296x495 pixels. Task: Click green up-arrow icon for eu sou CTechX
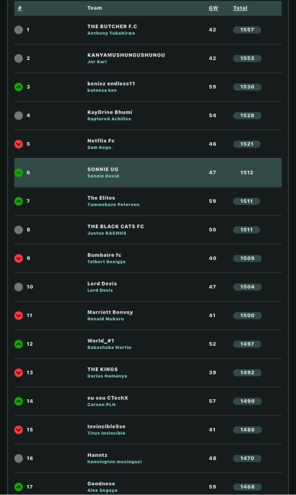point(18,401)
